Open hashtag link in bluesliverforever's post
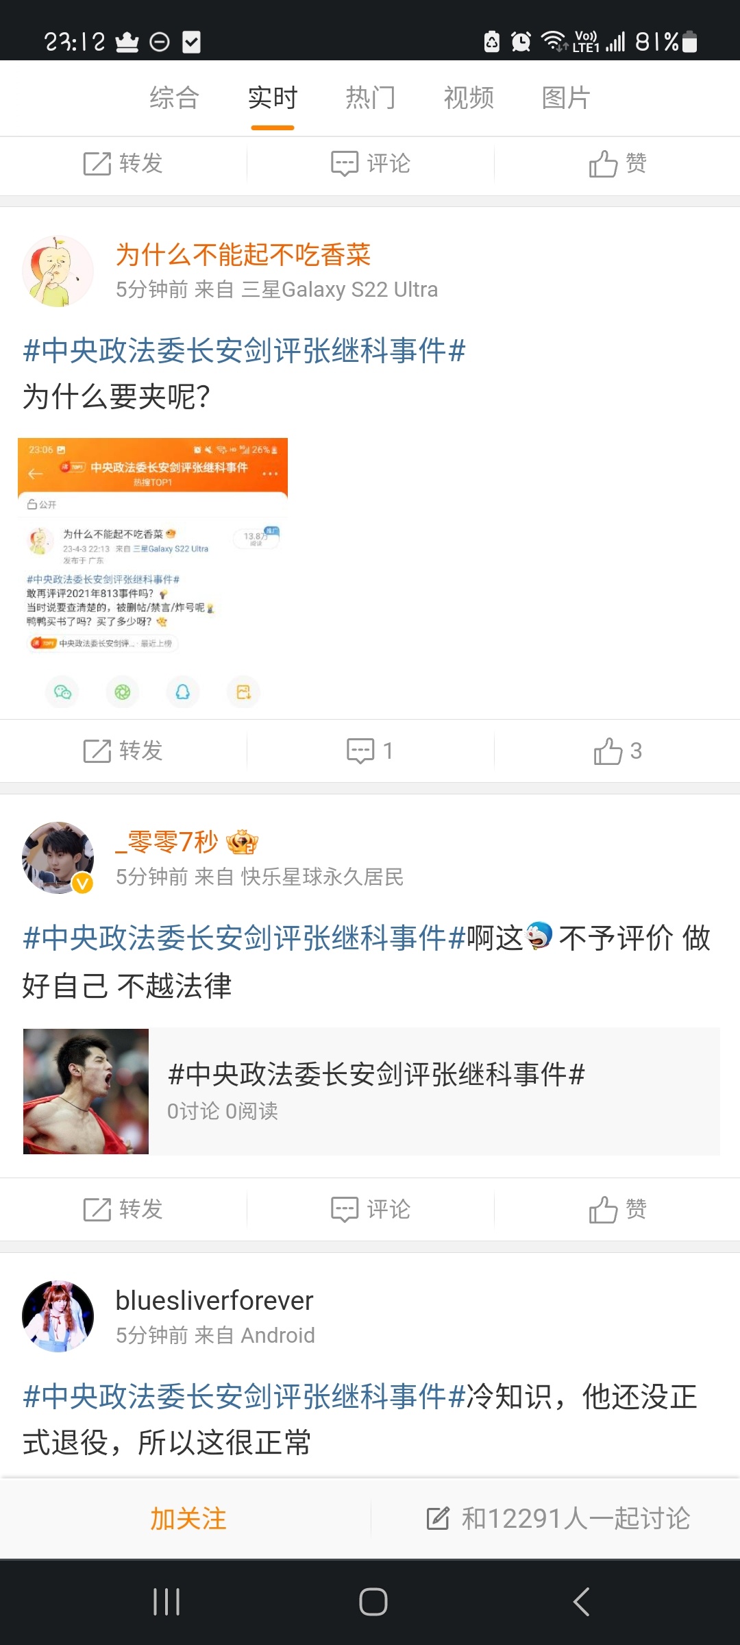The image size is (740, 1645). (x=245, y=1396)
